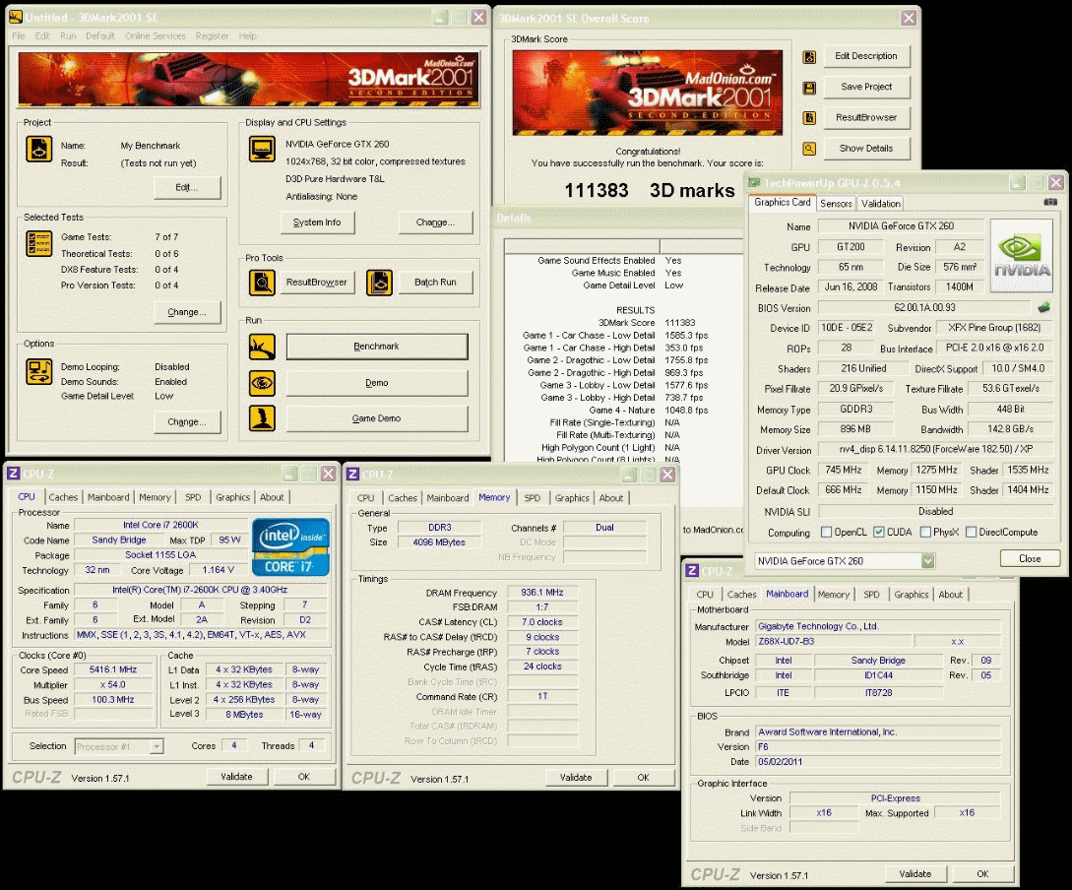Click the DRAM Frequency 936.1 MHz value
The height and width of the screenshot is (890, 1072).
tap(542, 593)
